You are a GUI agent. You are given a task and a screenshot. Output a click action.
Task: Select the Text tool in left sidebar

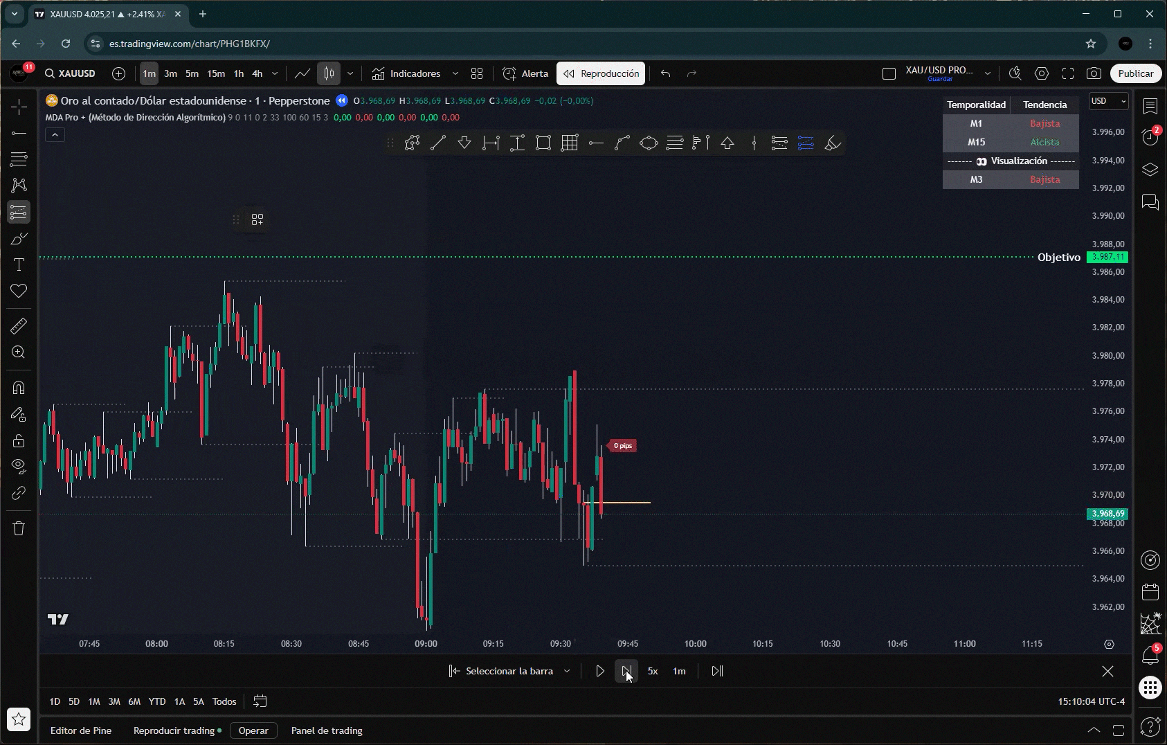[x=19, y=265]
